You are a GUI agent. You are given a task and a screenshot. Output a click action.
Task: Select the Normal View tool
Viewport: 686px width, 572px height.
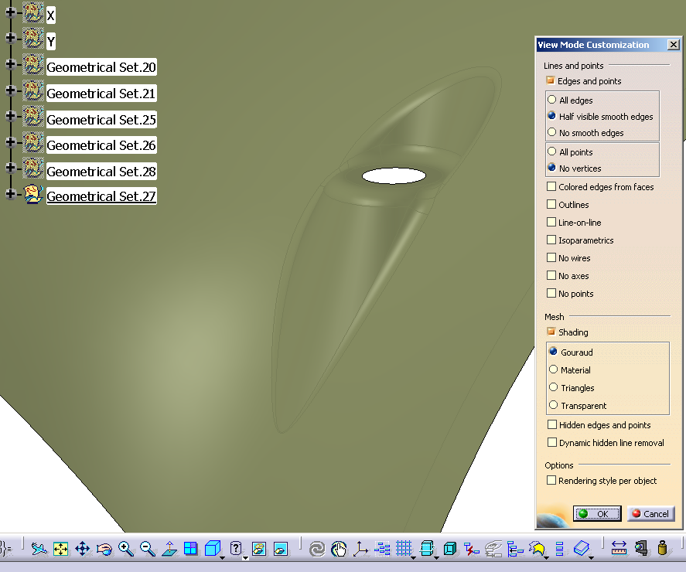click(x=169, y=549)
